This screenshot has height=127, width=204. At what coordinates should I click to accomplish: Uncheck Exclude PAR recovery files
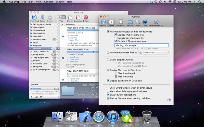coord(116,35)
